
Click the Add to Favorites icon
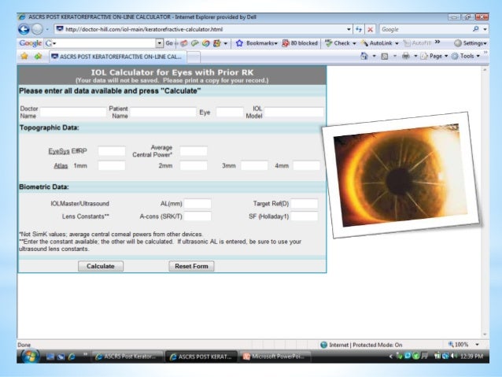[x=38, y=57]
